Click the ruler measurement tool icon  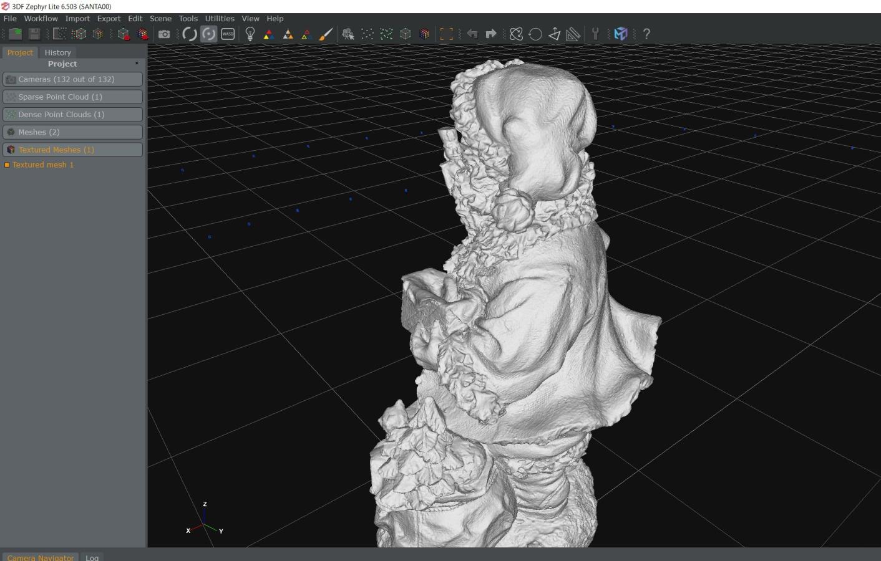(x=573, y=34)
